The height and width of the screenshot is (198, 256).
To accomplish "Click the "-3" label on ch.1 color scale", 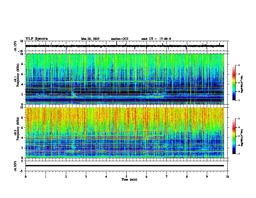I will click(238, 65).
